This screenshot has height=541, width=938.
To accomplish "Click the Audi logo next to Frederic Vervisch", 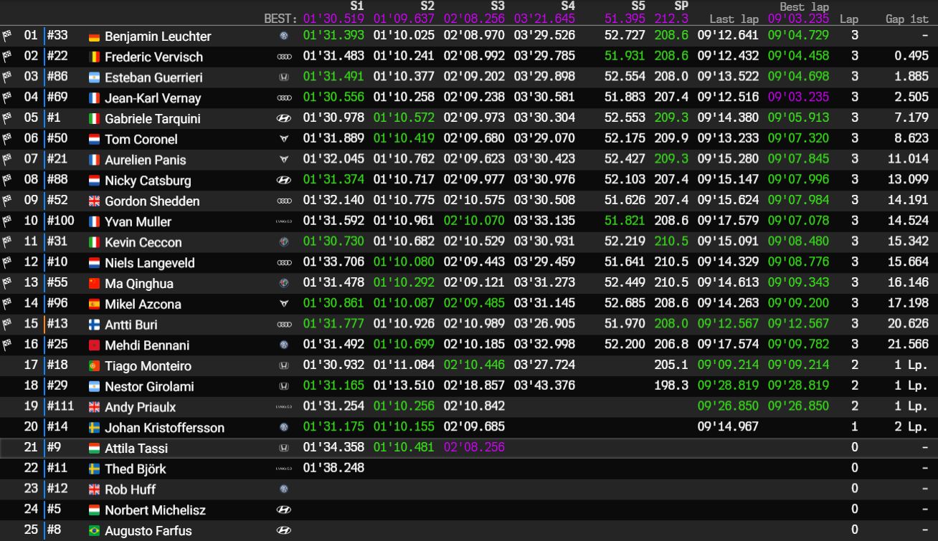I will 284,57.
